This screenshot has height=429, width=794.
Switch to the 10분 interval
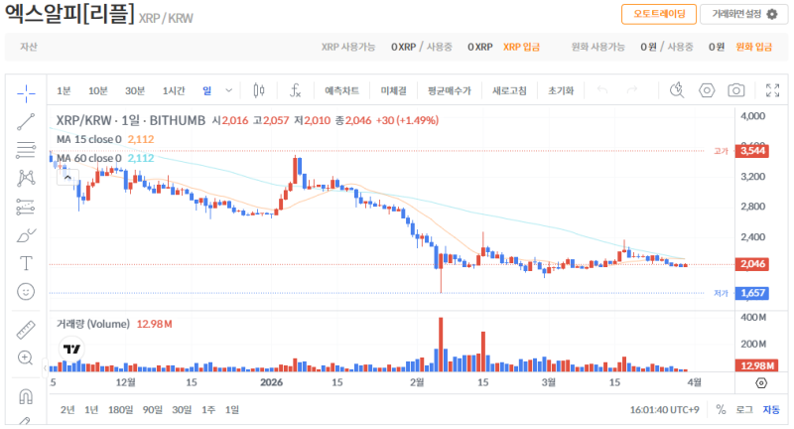tap(98, 90)
